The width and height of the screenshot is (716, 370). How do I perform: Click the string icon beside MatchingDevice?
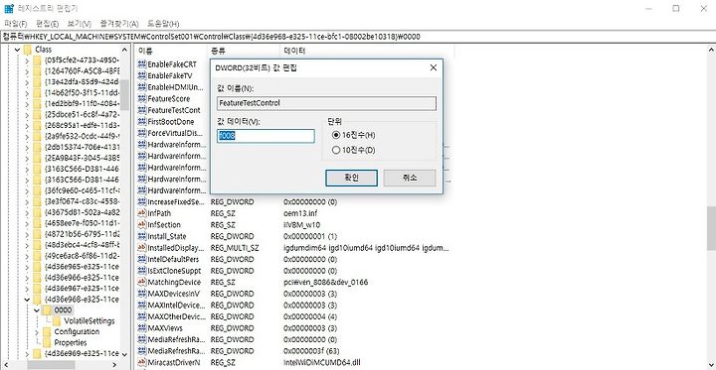pyautogui.click(x=142, y=282)
